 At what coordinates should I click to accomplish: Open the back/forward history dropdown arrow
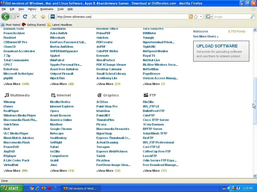point(18,17)
